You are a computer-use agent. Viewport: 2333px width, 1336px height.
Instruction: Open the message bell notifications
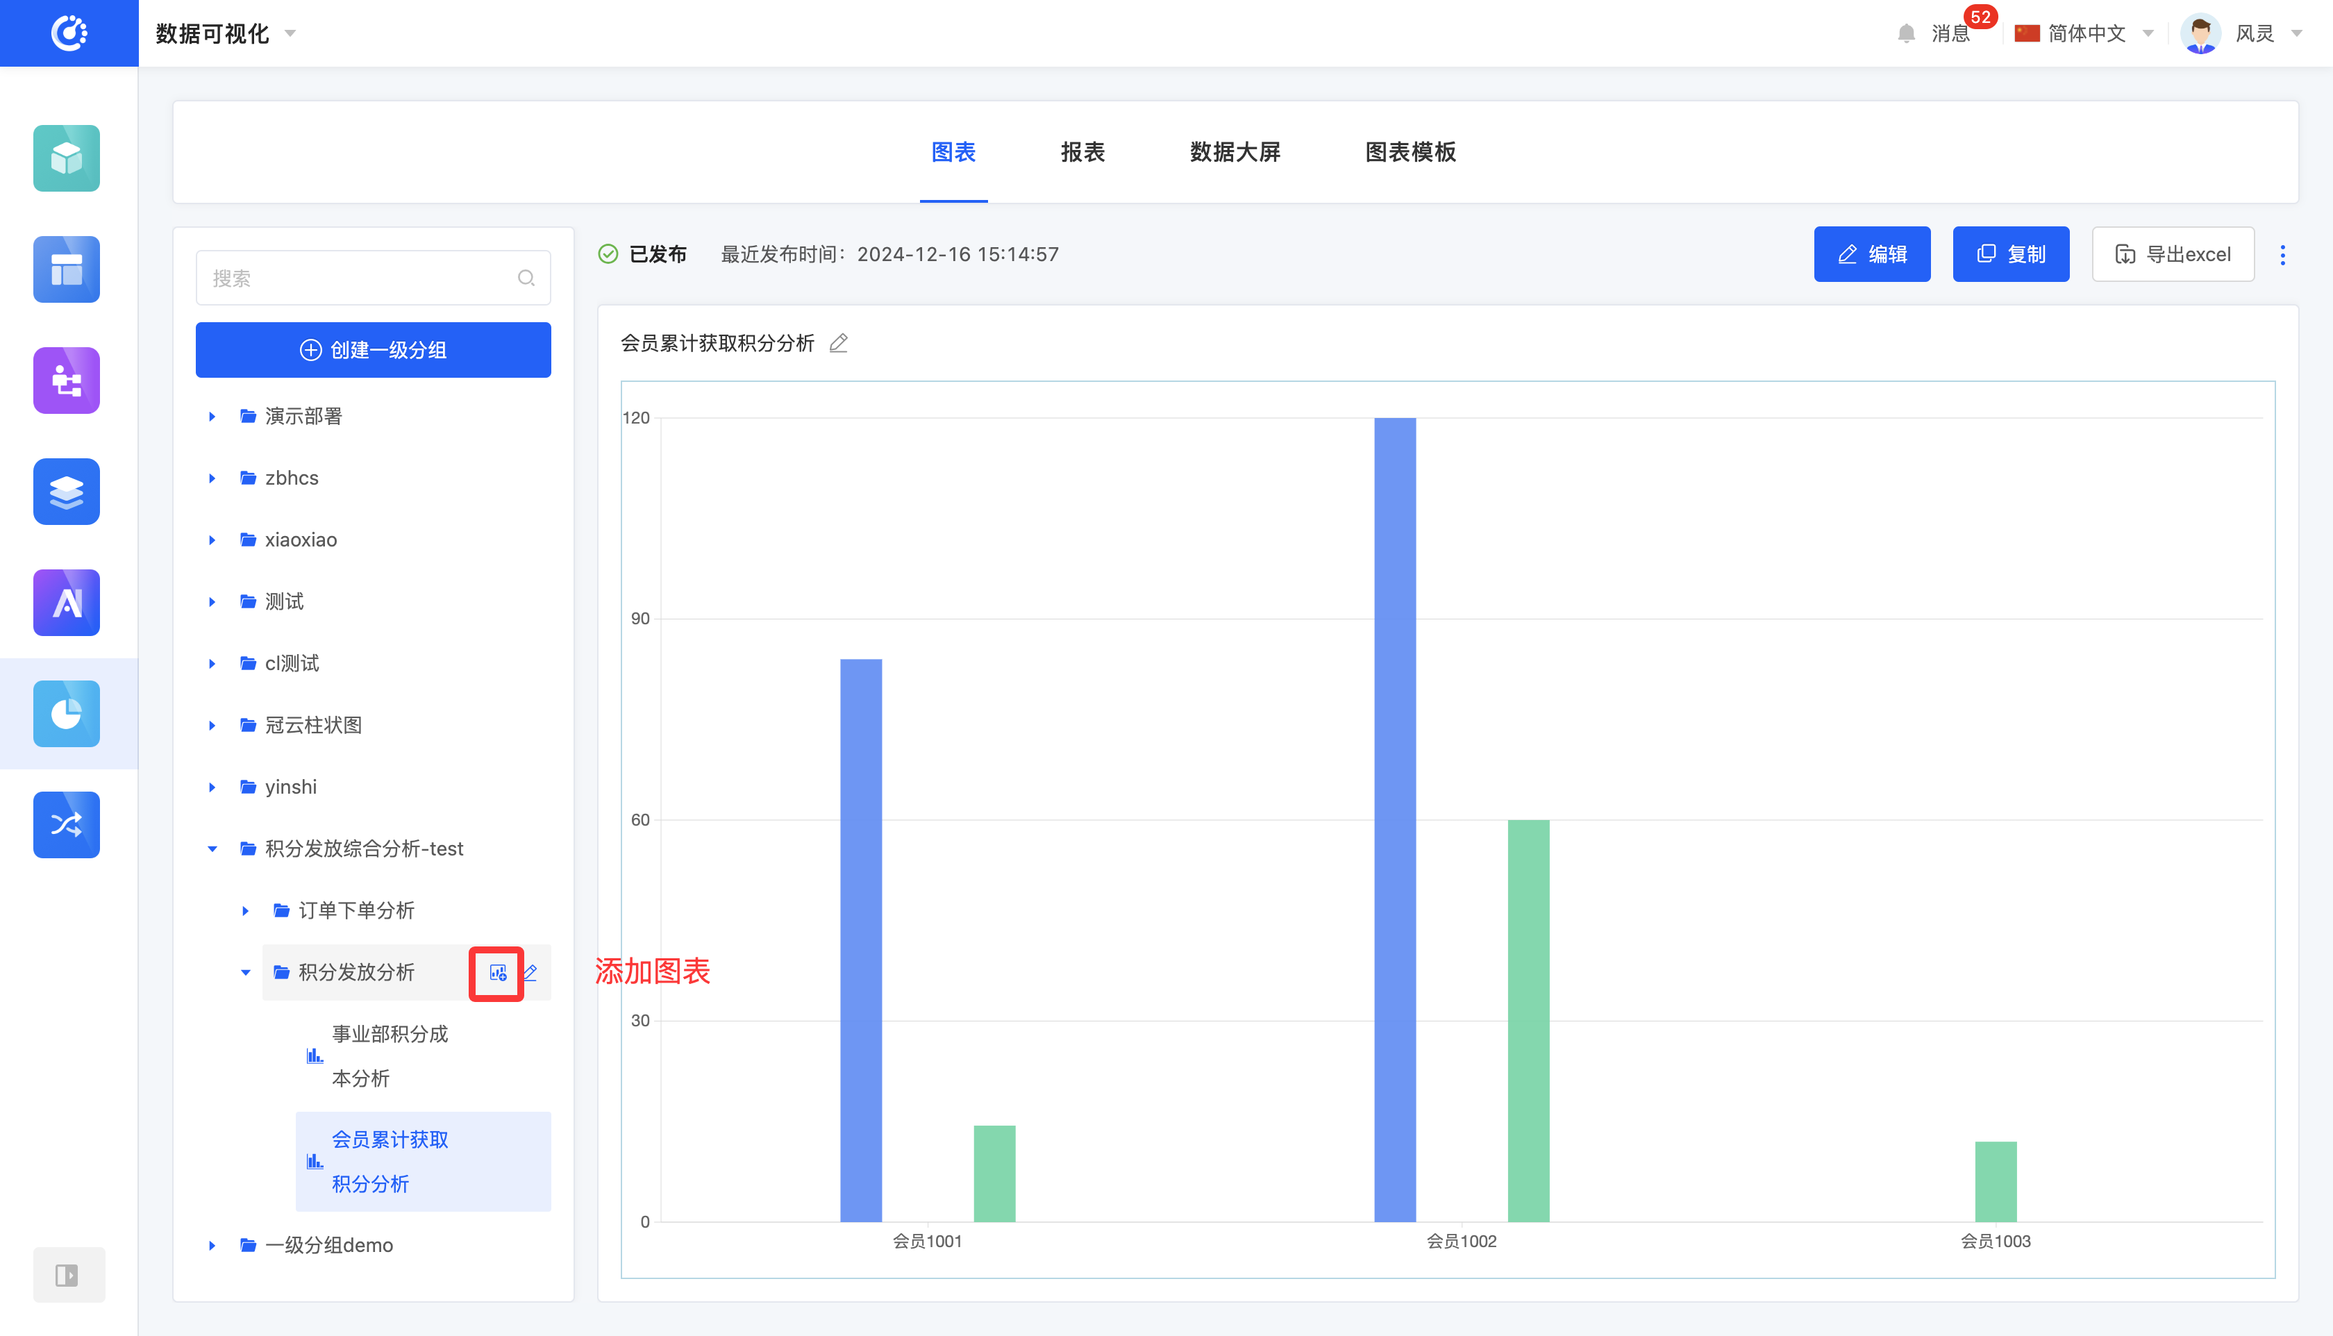pyautogui.click(x=1905, y=34)
